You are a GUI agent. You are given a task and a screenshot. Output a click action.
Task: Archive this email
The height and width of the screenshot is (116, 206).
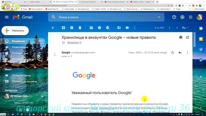coord(63,28)
